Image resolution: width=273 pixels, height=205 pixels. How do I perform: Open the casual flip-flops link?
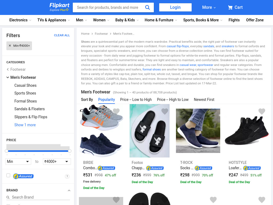[178, 46]
